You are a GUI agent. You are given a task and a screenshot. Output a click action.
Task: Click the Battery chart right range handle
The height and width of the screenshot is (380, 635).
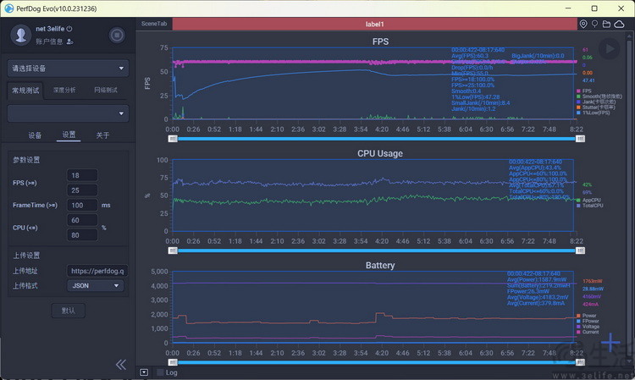(580, 362)
